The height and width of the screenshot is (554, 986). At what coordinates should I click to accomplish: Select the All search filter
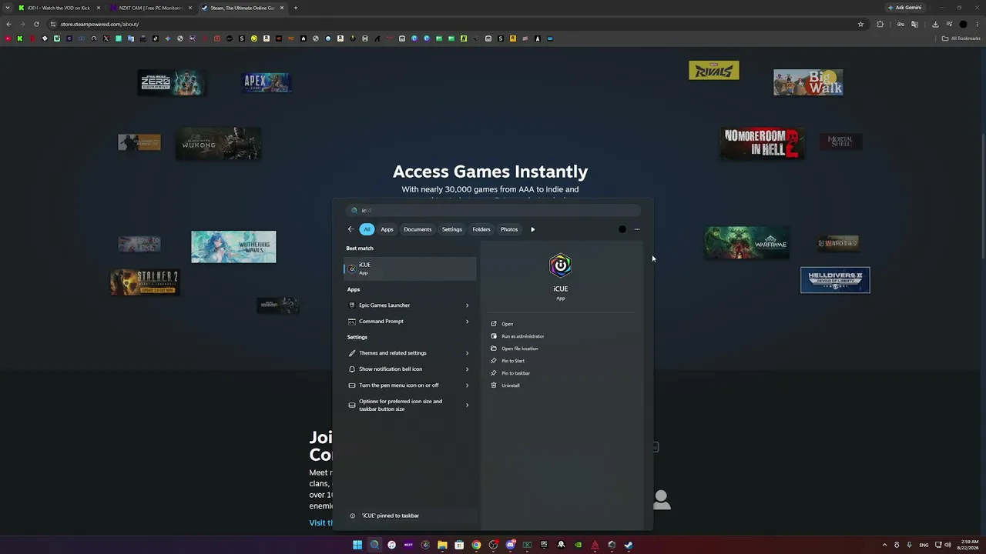(x=367, y=229)
